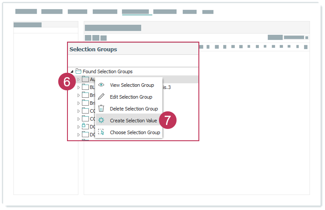This screenshot has height=210, width=325.
Task: Click the pencil icon for Edit Selection Group
Action: pos(101,97)
